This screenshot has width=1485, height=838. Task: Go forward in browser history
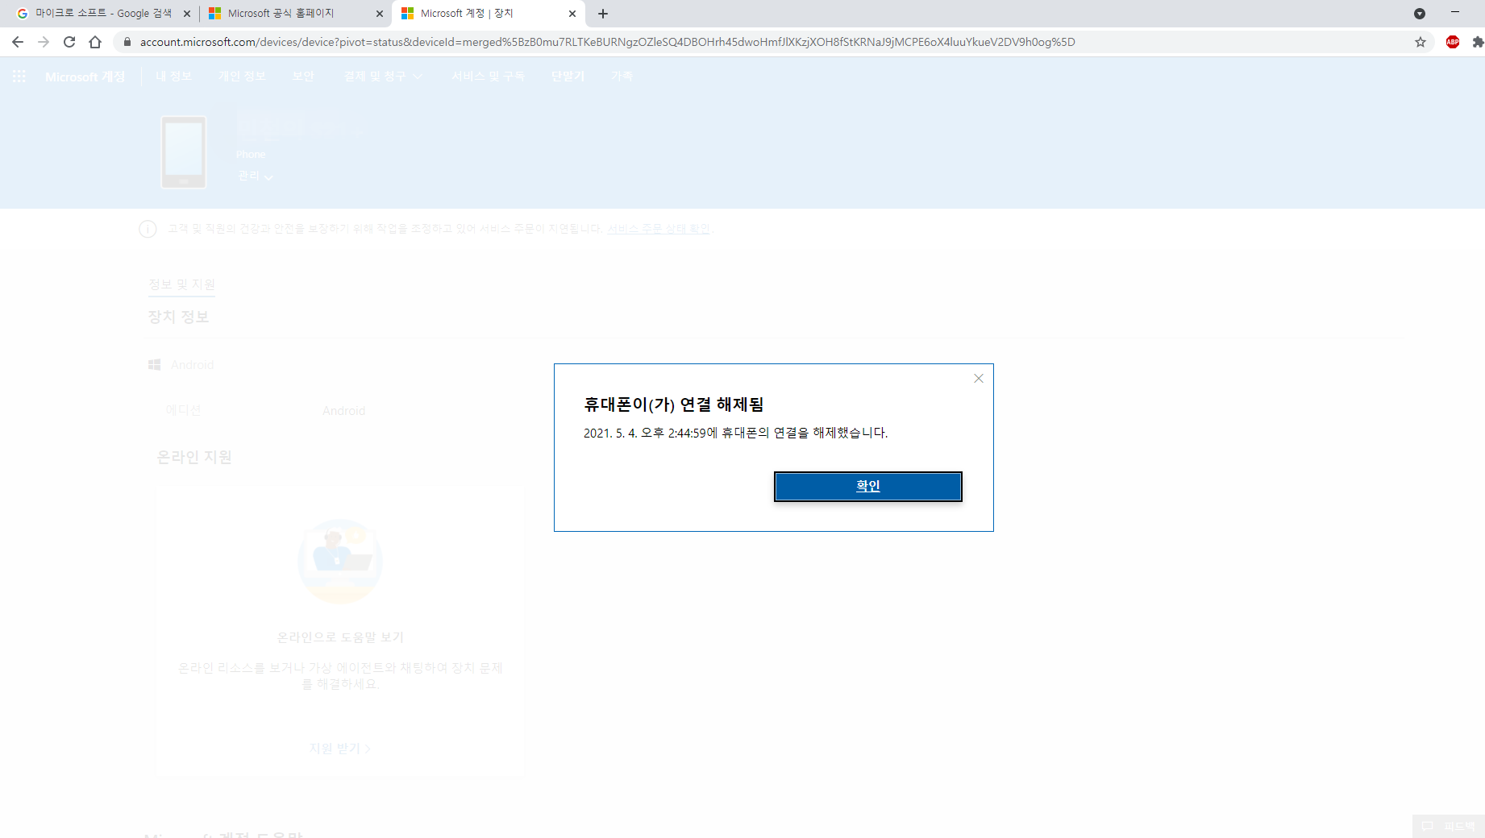click(x=44, y=42)
